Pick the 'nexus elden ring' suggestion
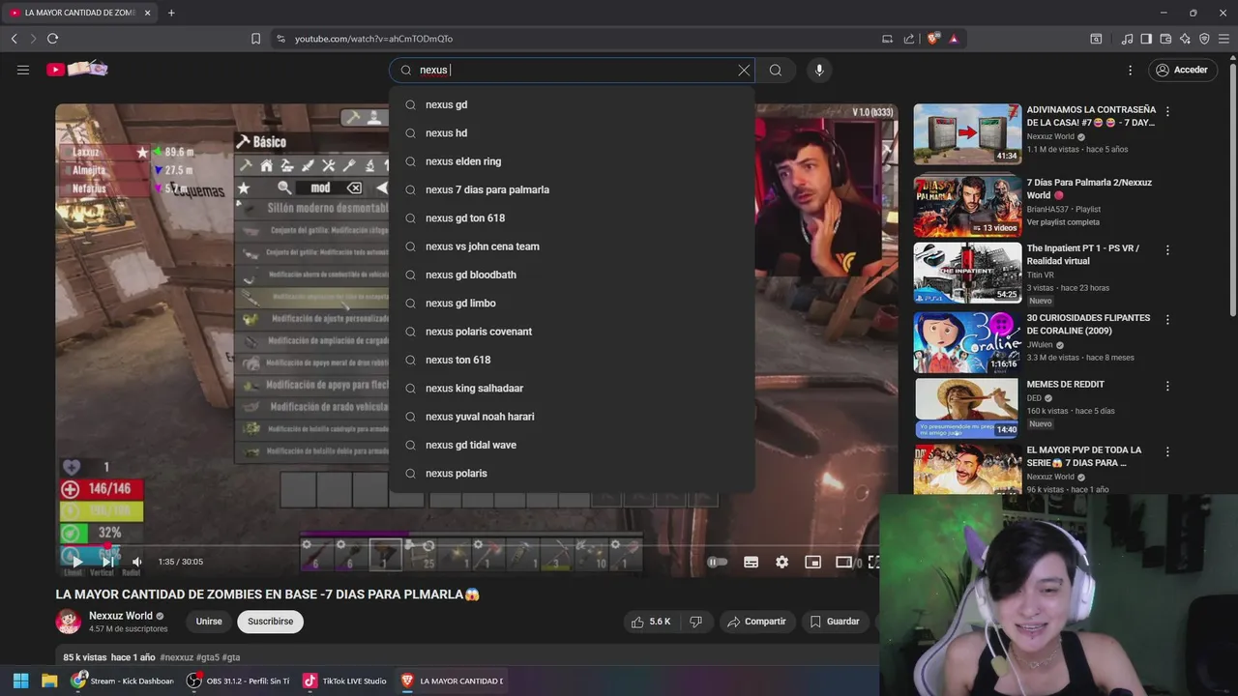Viewport: 1238px width, 696px height. 572,161
